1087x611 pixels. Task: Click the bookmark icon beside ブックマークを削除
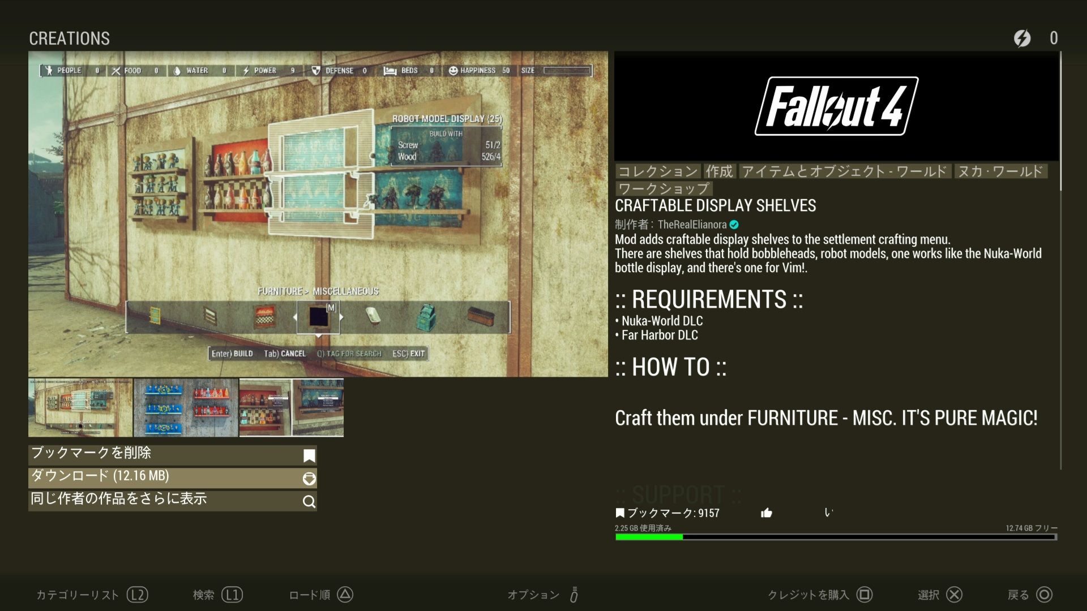pos(309,455)
